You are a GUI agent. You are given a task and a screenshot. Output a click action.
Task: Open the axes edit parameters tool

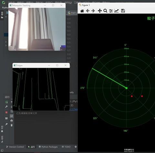pos(117,11)
